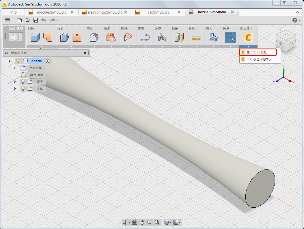Open the CFD add-in module icon
304x229 pixels.
tap(248, 38)
